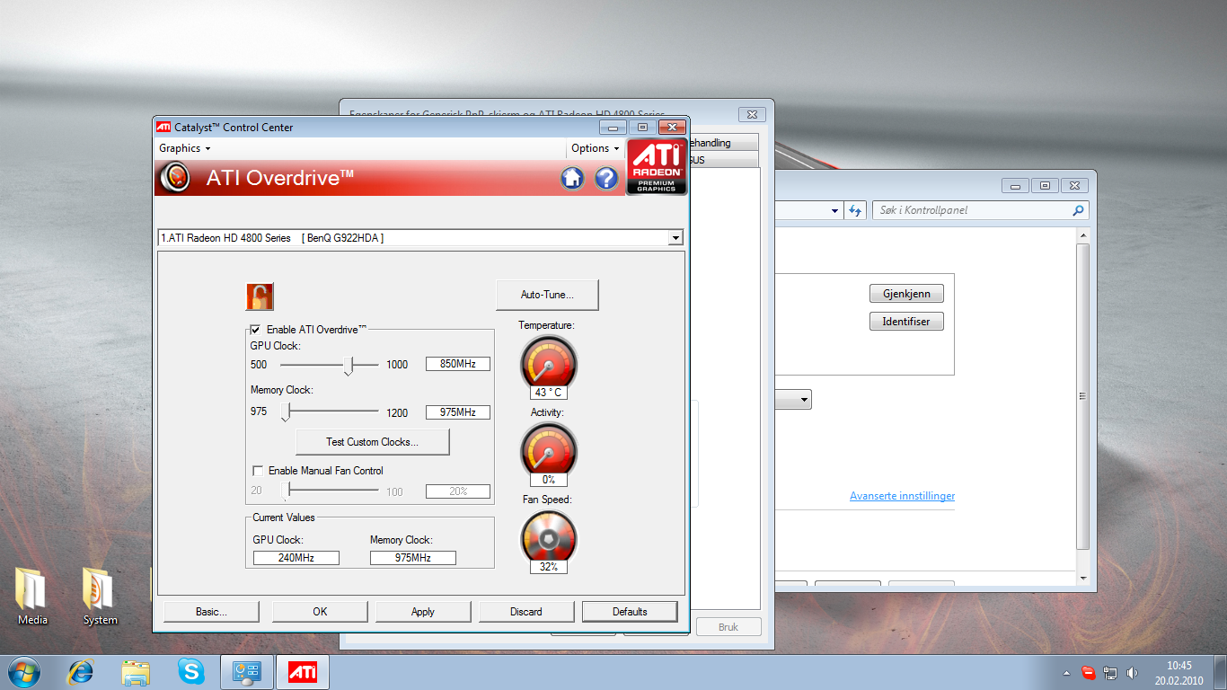
Task: Click the disabled Bruk button in properties dialog
Action: click(x=728, y=627)
